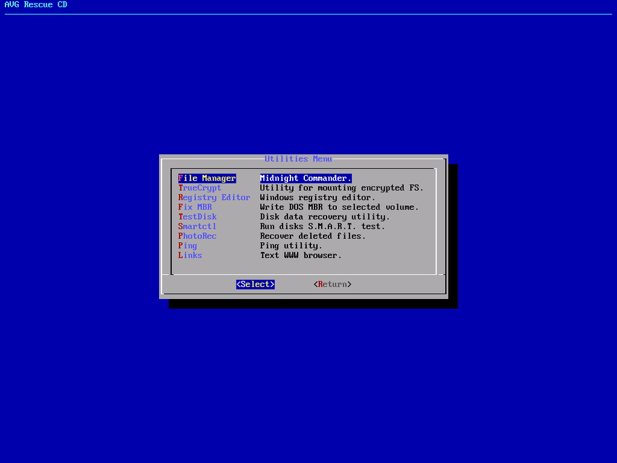Choose TrueCrypt from the Utilities Menu
617x463 pixels.
click(x=200, y=188)
